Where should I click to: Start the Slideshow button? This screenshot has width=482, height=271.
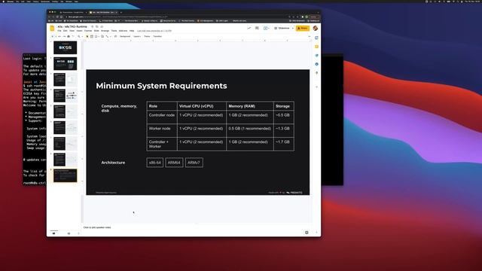pyautogui.click(x=282, y=29)
